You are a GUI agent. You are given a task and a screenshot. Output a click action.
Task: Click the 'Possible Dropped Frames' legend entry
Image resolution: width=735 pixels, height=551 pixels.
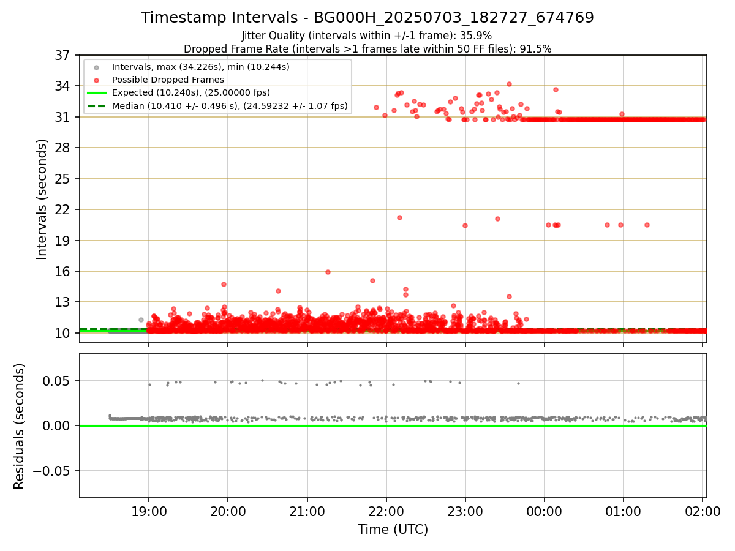tap(168, 80)
